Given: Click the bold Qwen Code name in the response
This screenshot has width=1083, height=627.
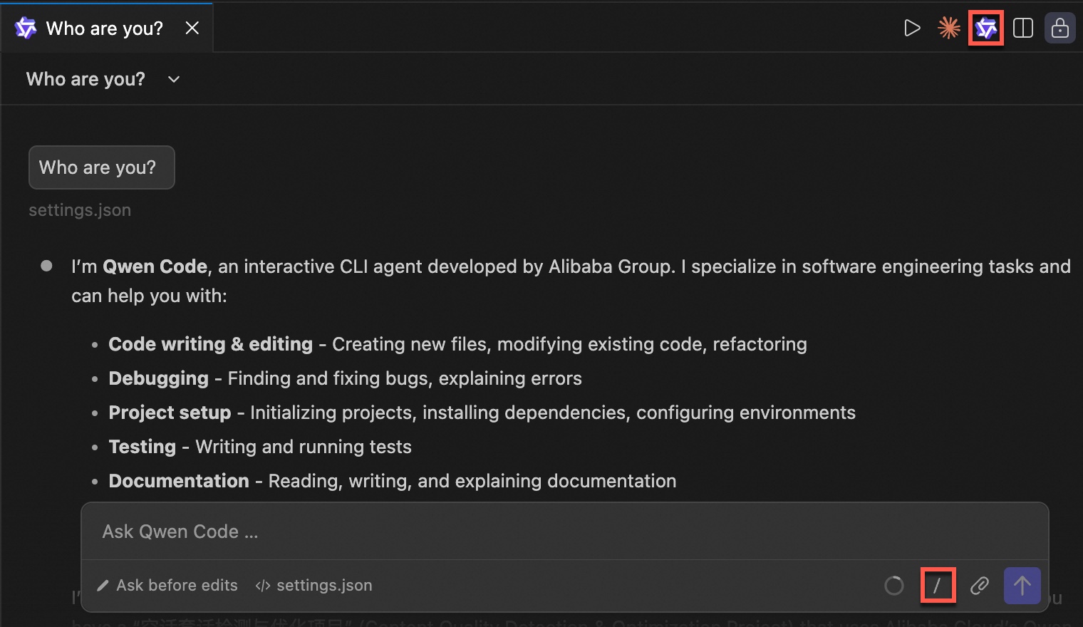Looking at the screenshot, I should (x=155, y=266).
